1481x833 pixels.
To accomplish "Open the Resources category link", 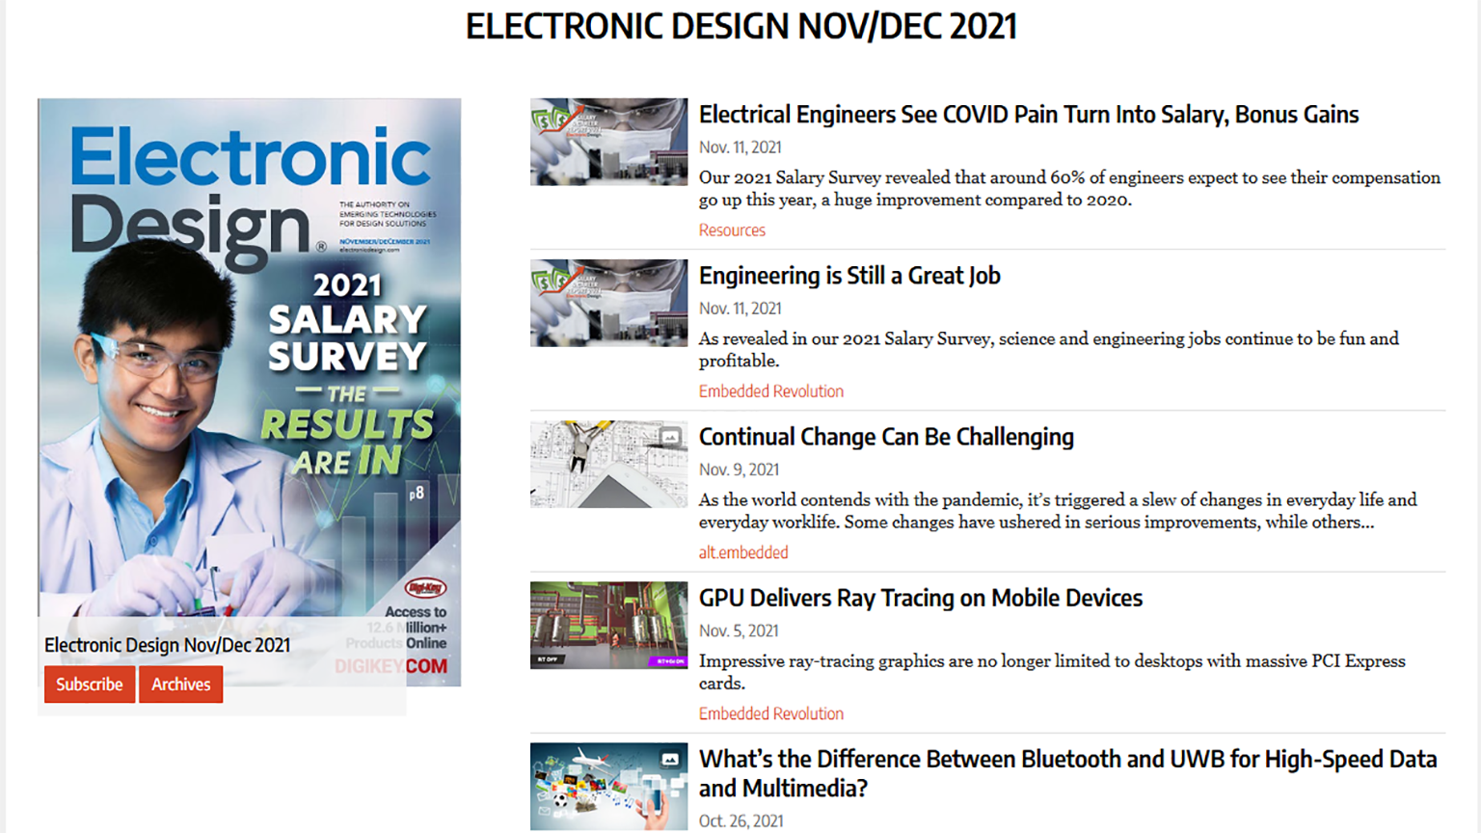I will pyautogui.click(x=732, y=230).
